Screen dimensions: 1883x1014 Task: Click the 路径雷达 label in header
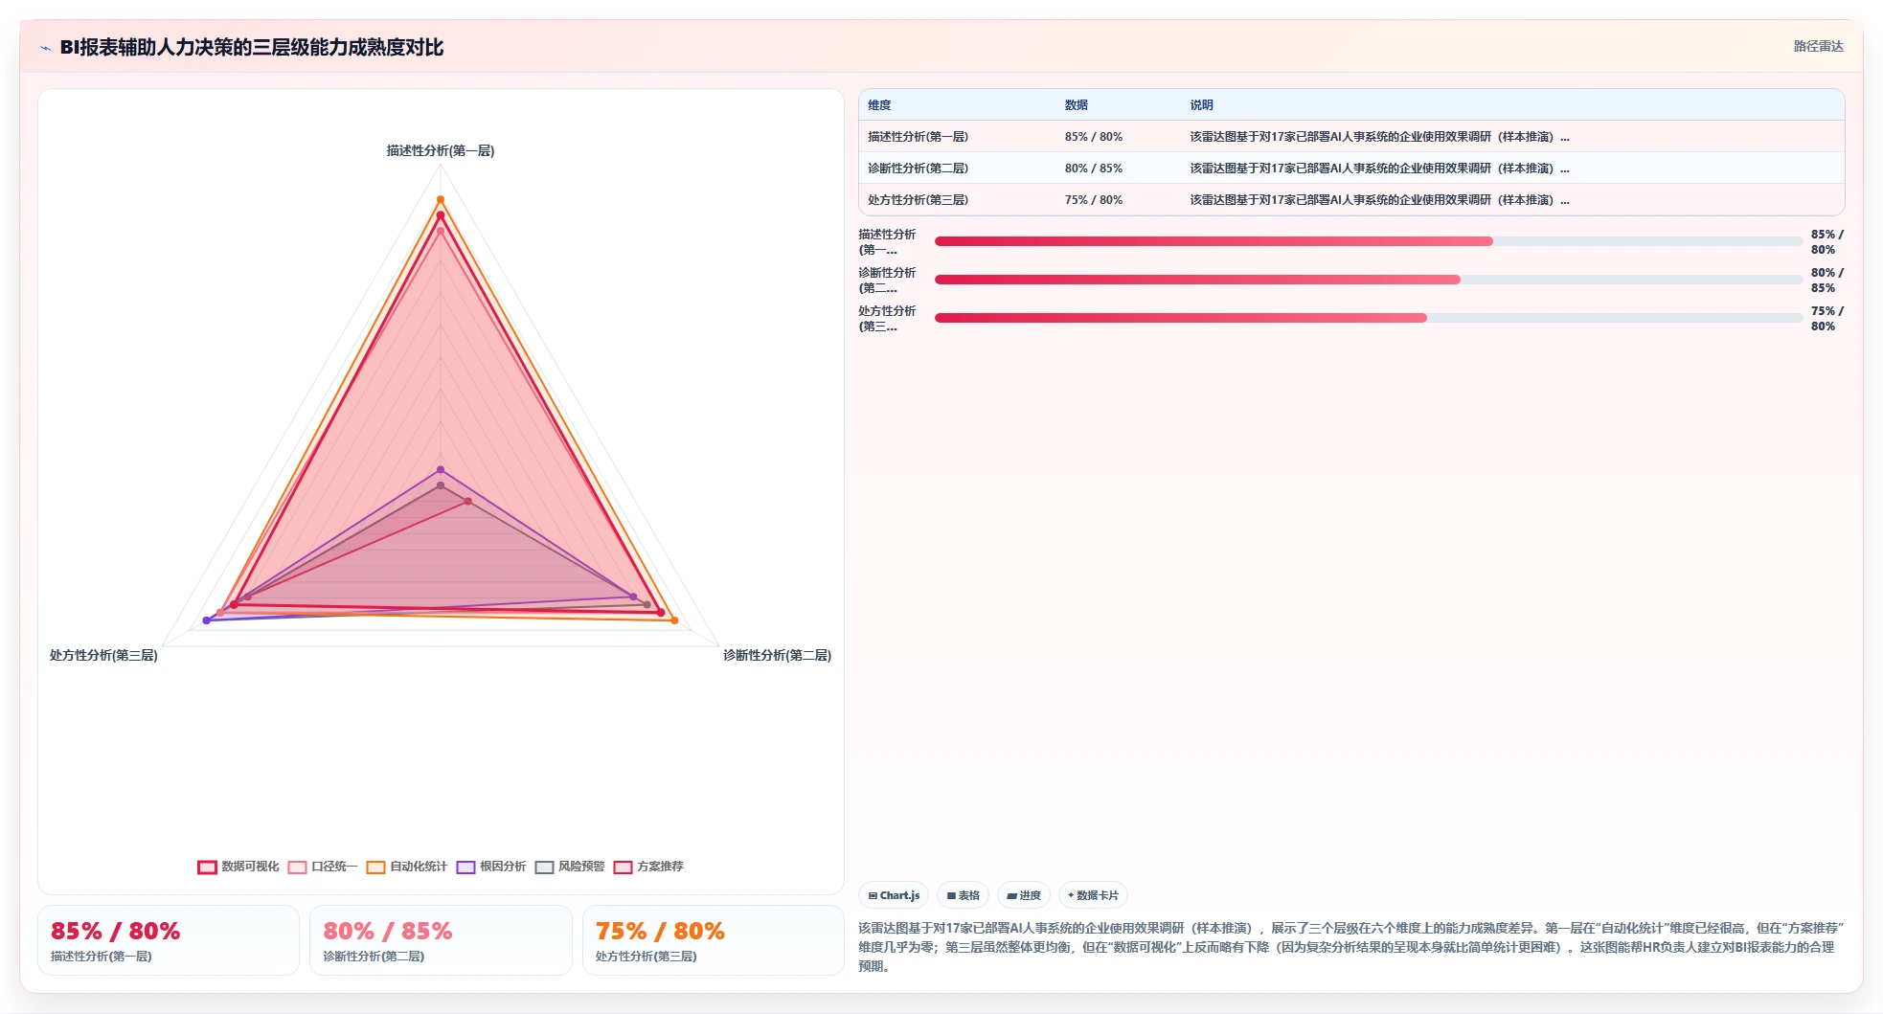1818,46
